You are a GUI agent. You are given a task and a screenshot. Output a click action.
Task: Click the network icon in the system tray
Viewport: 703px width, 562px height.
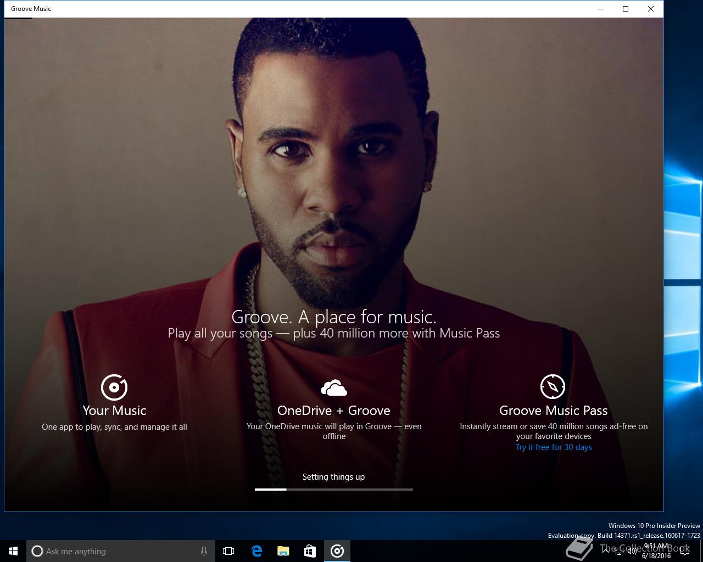coord(619,551)
